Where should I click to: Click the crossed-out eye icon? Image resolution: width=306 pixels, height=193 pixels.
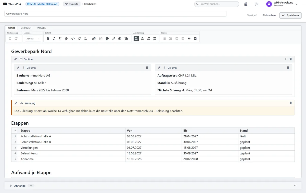(x=126, y=39)
